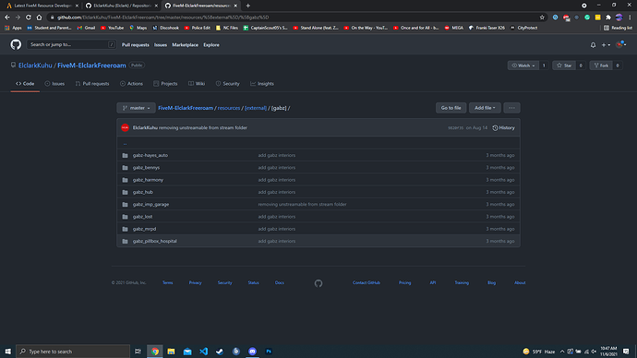Open Windows notification center icon
Image resolution: width=637 pixels, height=358 pixels.
(x=626, y=352)
